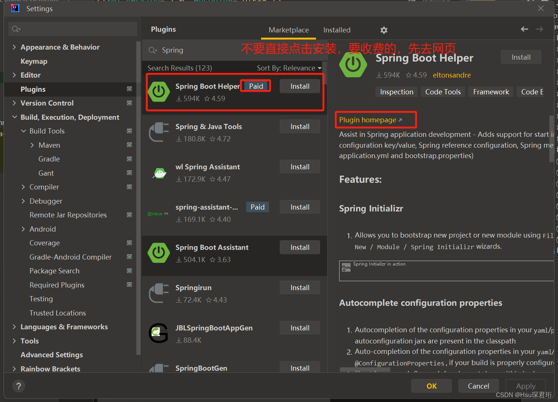The image size is (558, 402).
Task: Expand the Tools section
Action: coord(14,341)
